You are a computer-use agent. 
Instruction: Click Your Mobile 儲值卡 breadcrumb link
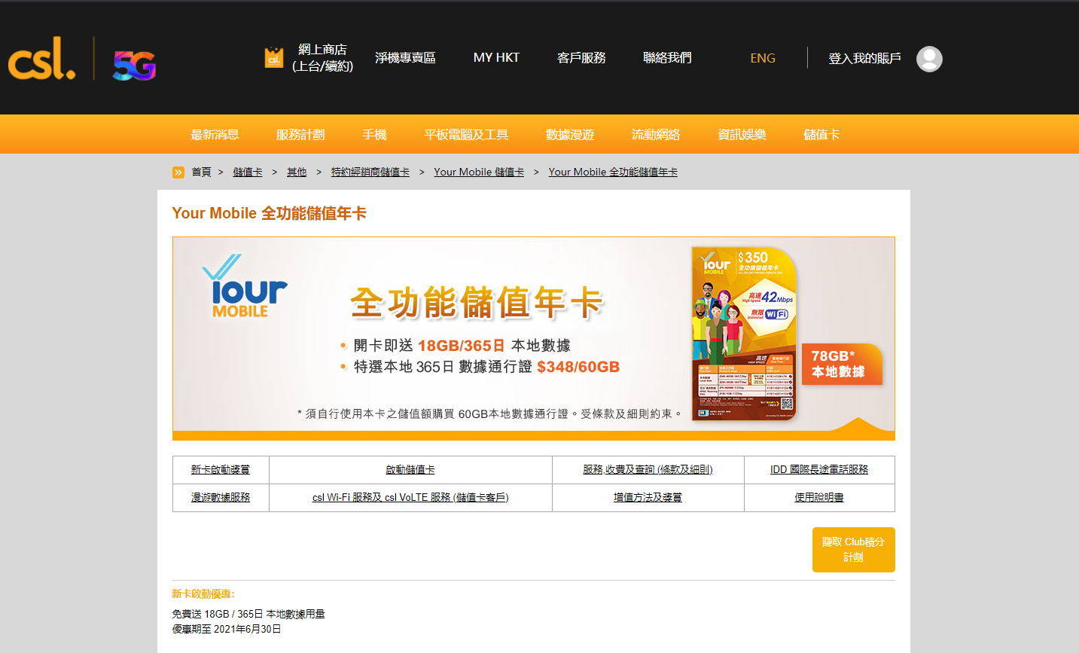[479, 172]
